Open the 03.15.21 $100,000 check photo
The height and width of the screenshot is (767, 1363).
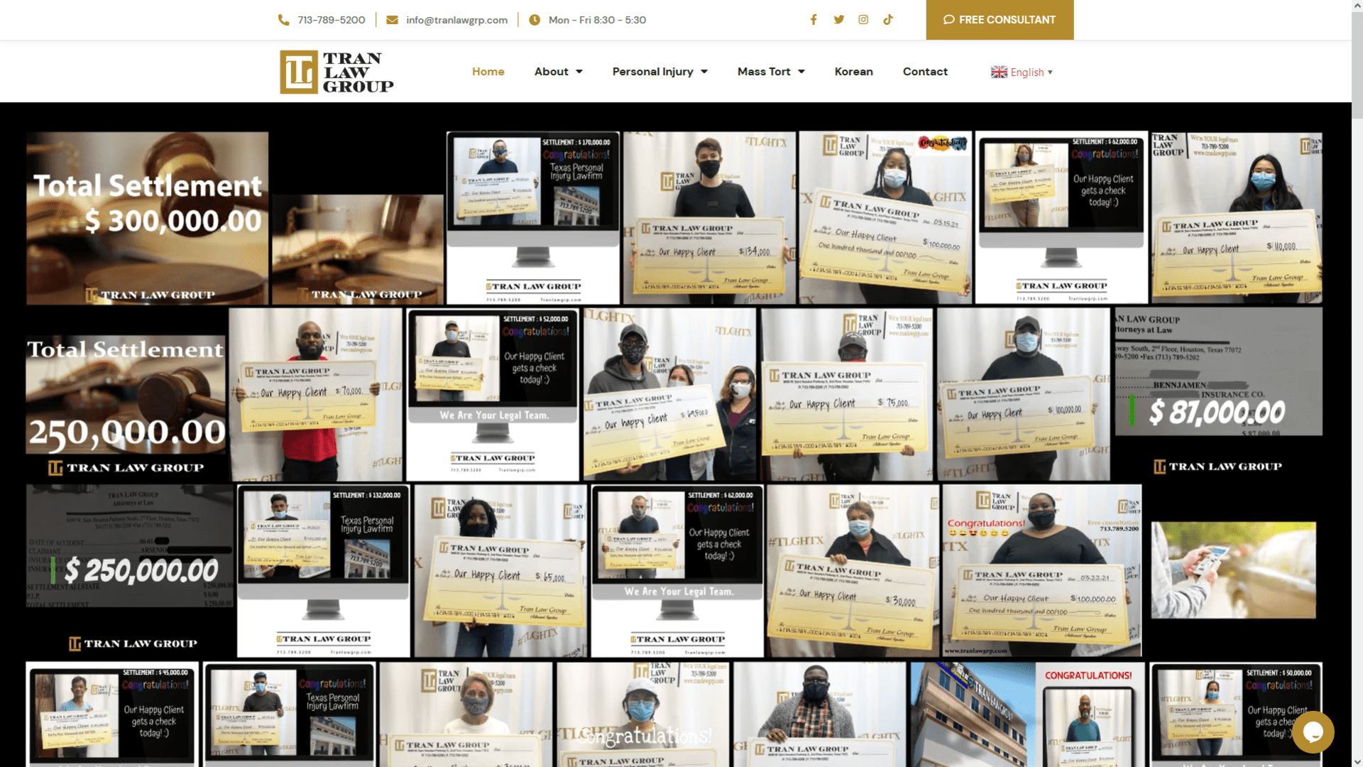[x=885, y=217]
